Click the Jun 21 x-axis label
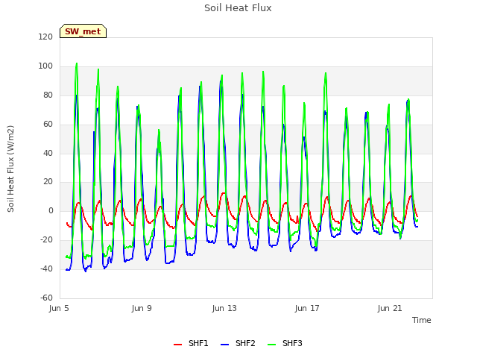Image resolution: width=477 pixels, height=358 pixels. click(390, 308)
